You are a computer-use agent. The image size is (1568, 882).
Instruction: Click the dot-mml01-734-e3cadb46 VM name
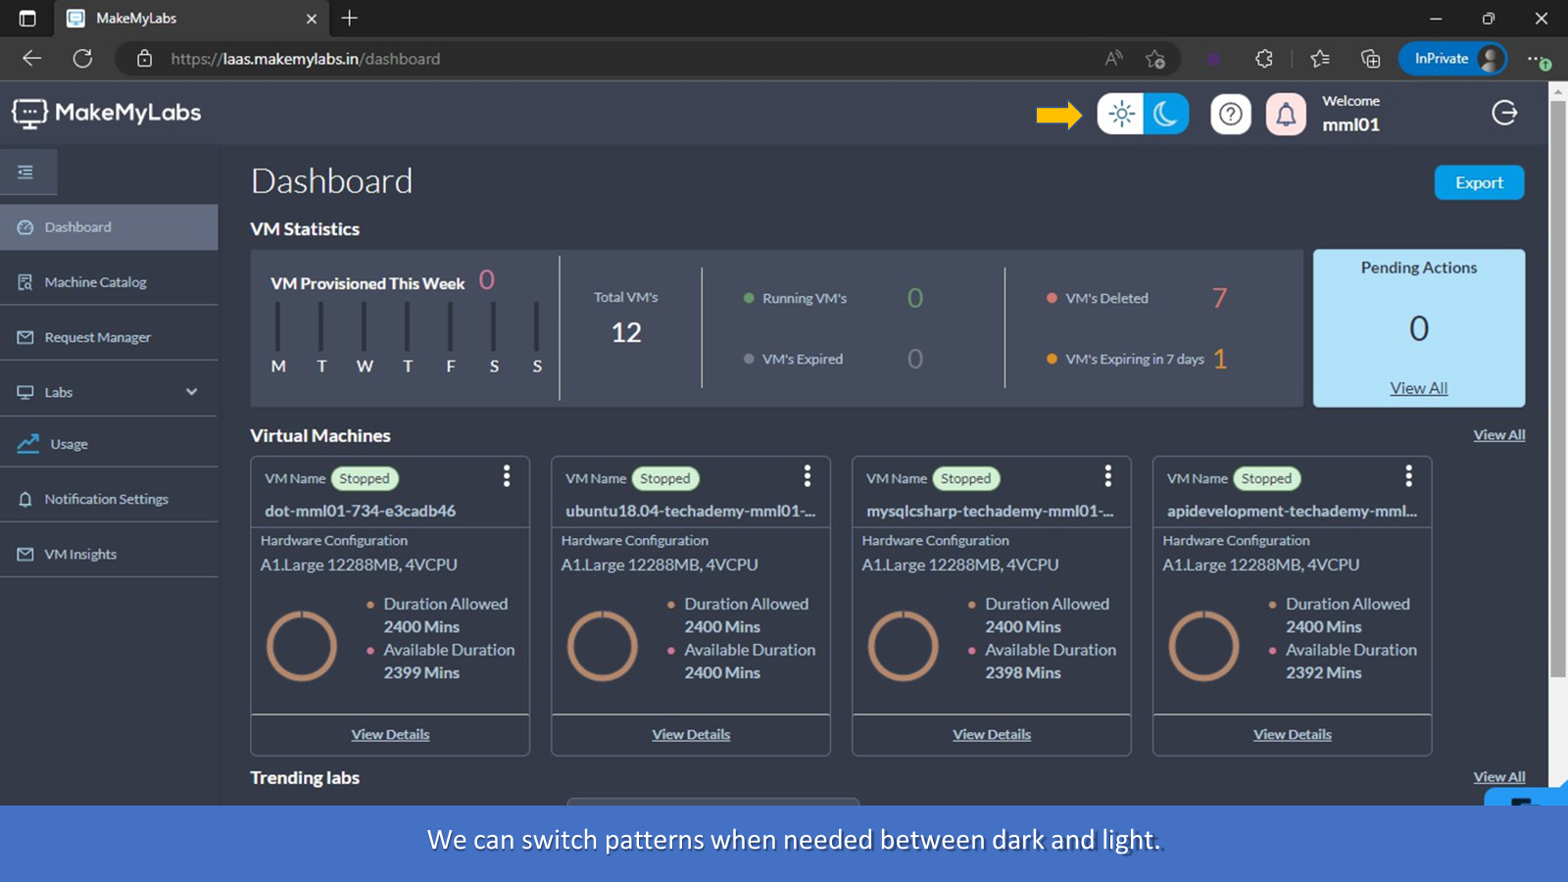(x=360, y=511)
